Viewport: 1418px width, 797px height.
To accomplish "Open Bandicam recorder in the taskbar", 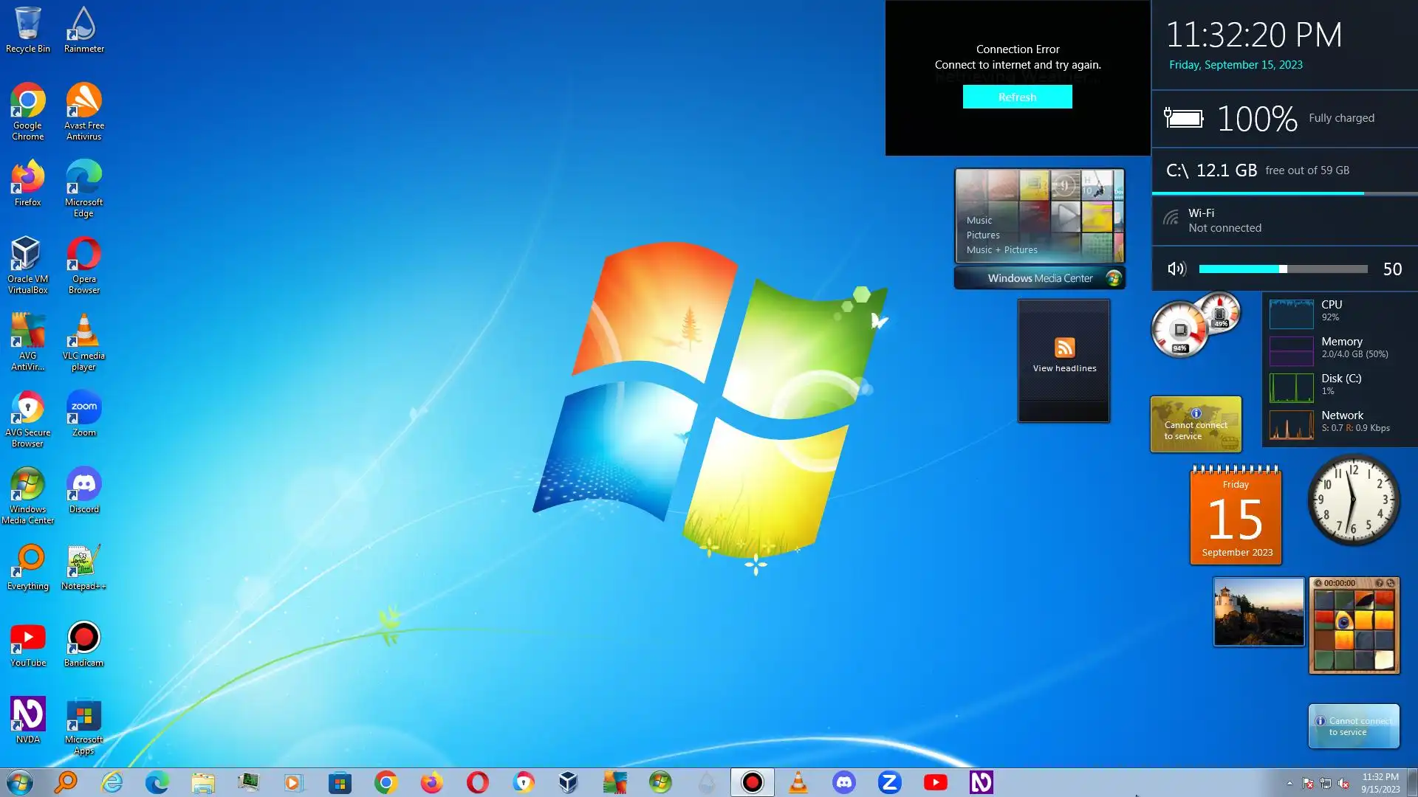I will 752,782.
